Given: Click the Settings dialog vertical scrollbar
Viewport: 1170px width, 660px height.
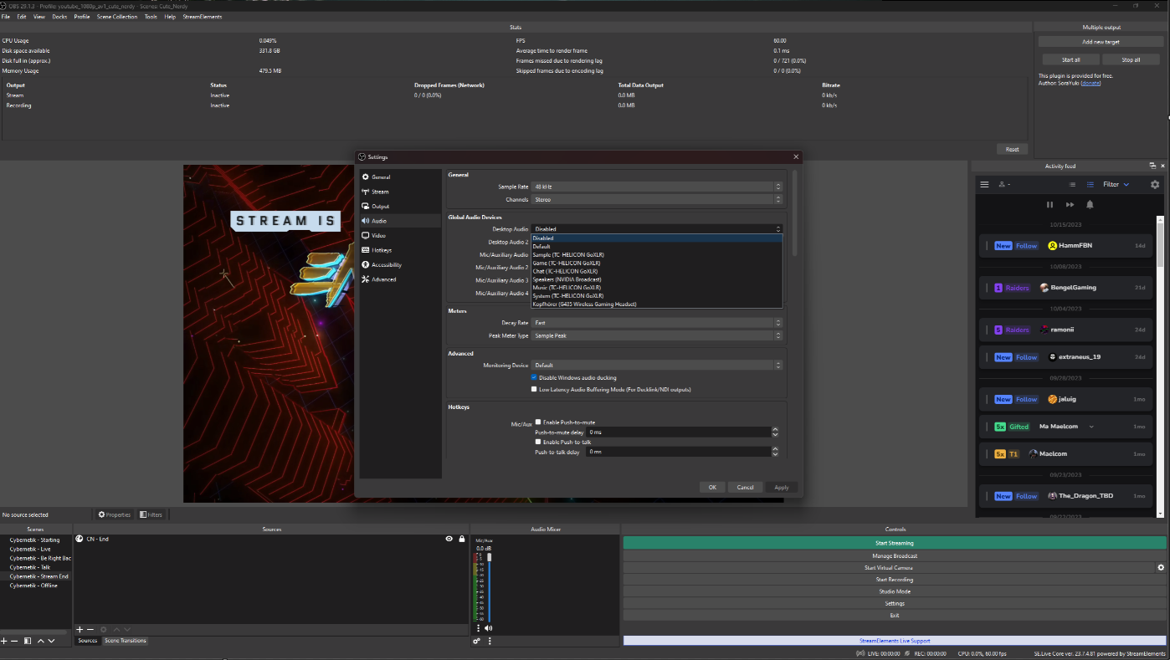Looking at the screenshot, I should click(794, 214).
